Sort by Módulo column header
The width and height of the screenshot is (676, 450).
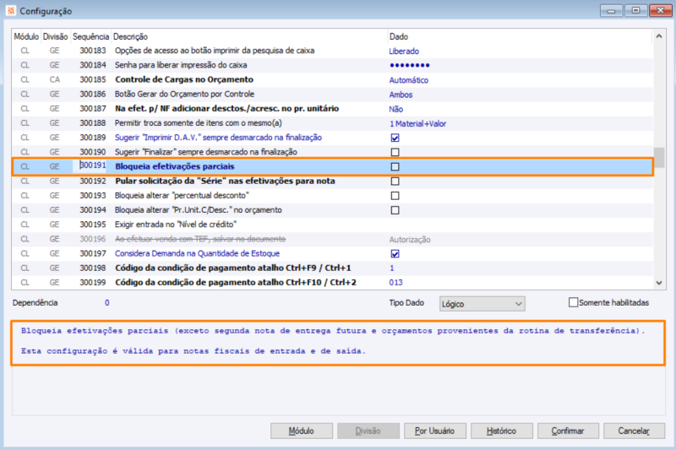point(26,36)
